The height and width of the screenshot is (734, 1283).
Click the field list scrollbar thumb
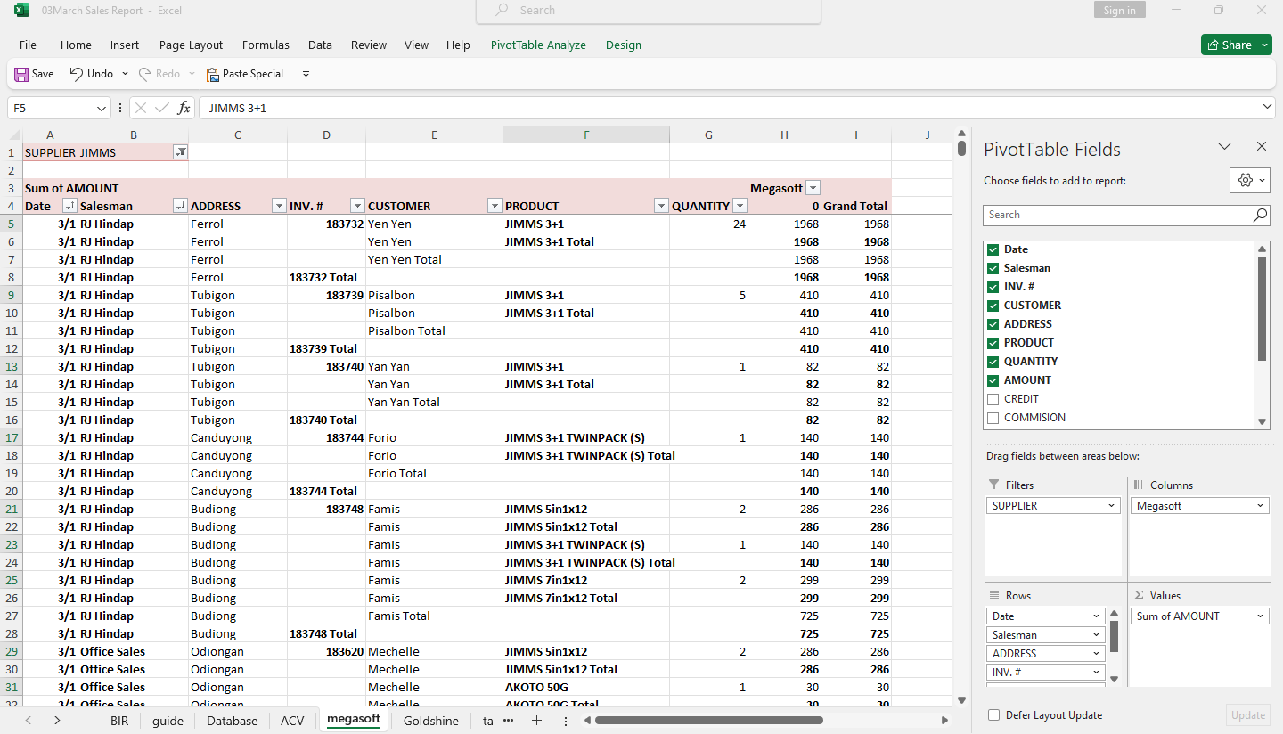(x=1262, y=308)
